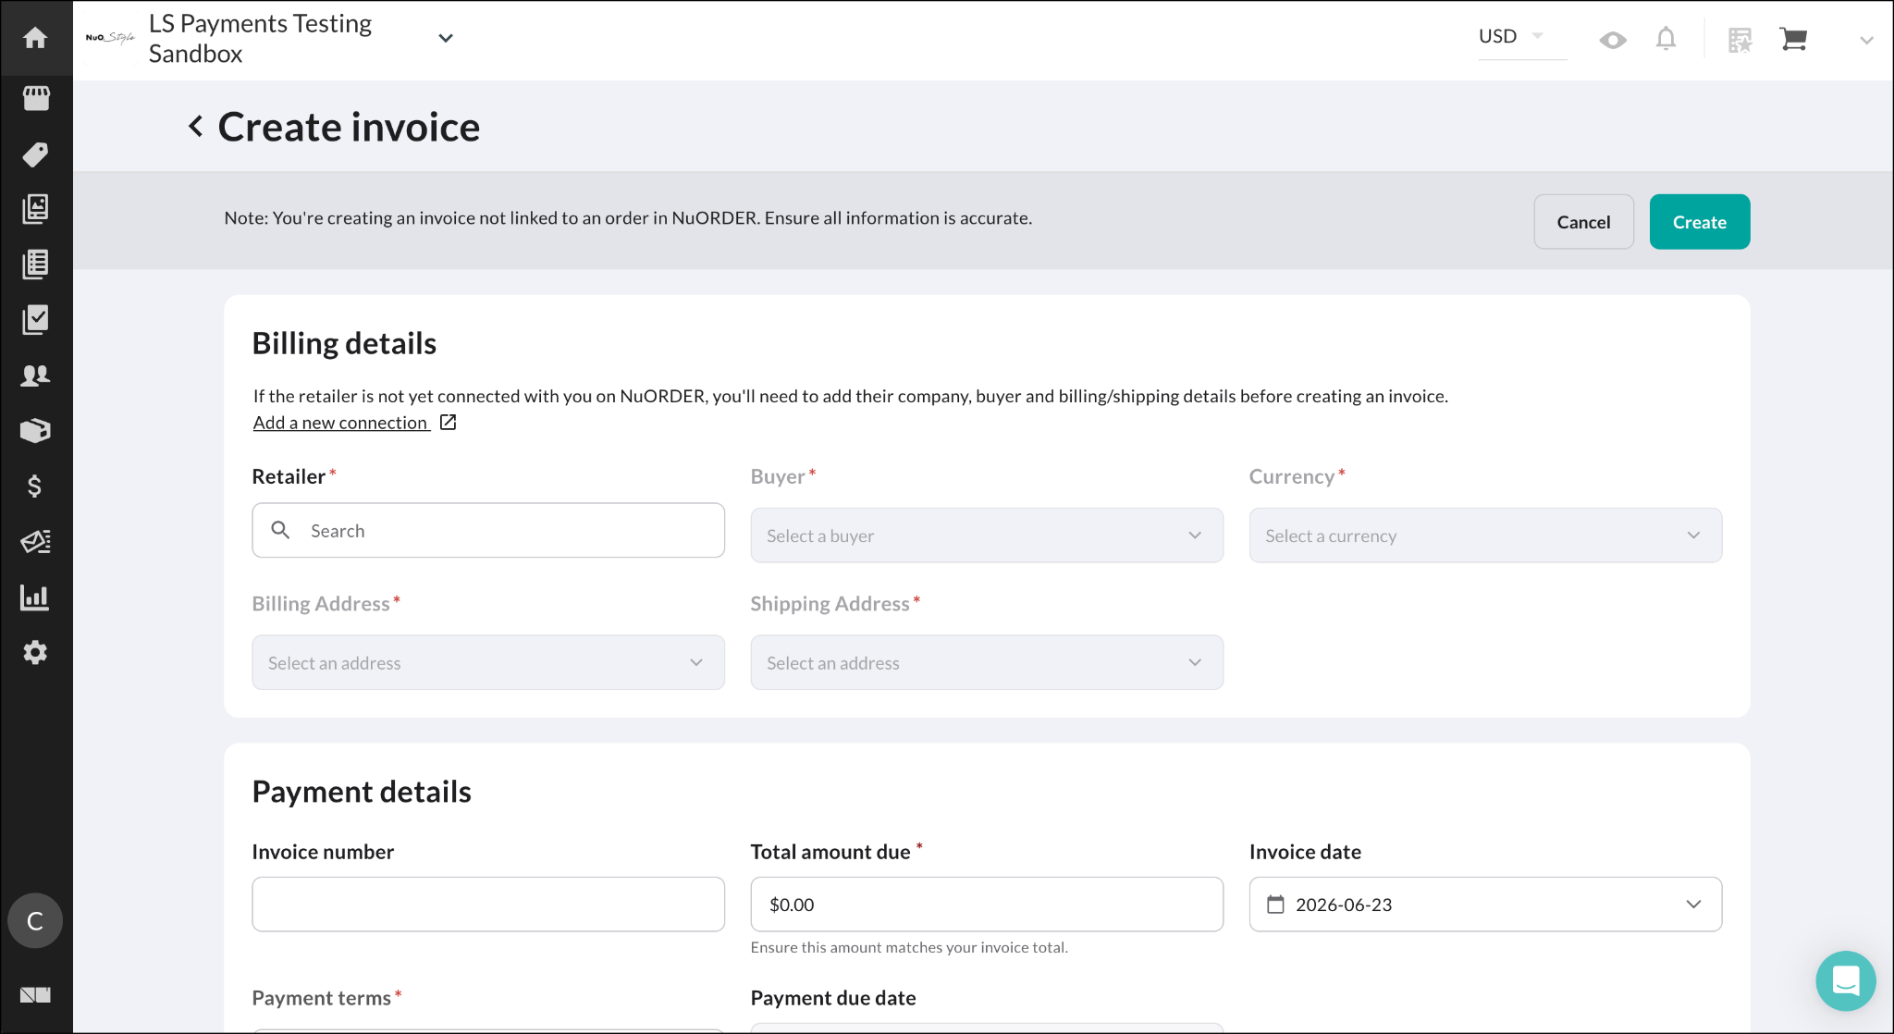Click the Cancel button
1894x1034 pixels.
coord(1583,222)
